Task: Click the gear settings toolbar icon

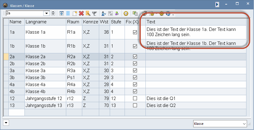Action: (x=161, y=14)
